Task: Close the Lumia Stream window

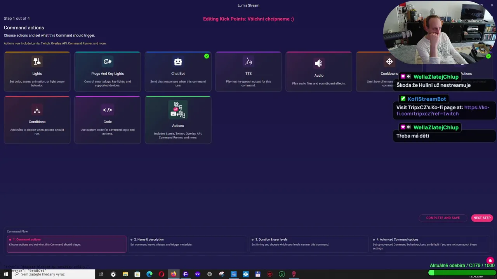Action: pos(492,5)
